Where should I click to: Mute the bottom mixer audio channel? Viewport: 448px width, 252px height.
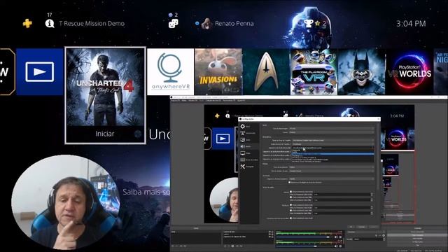coord(336,246)
